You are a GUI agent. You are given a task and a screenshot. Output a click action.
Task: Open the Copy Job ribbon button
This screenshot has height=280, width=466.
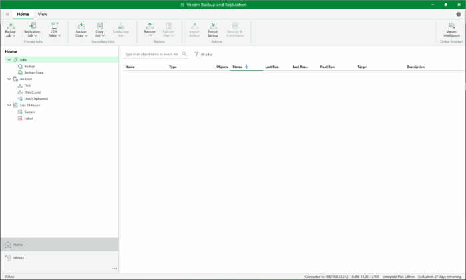tap(100, 30)
